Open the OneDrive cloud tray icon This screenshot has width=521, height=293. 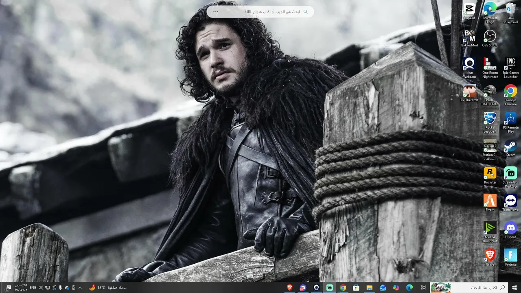67,288
